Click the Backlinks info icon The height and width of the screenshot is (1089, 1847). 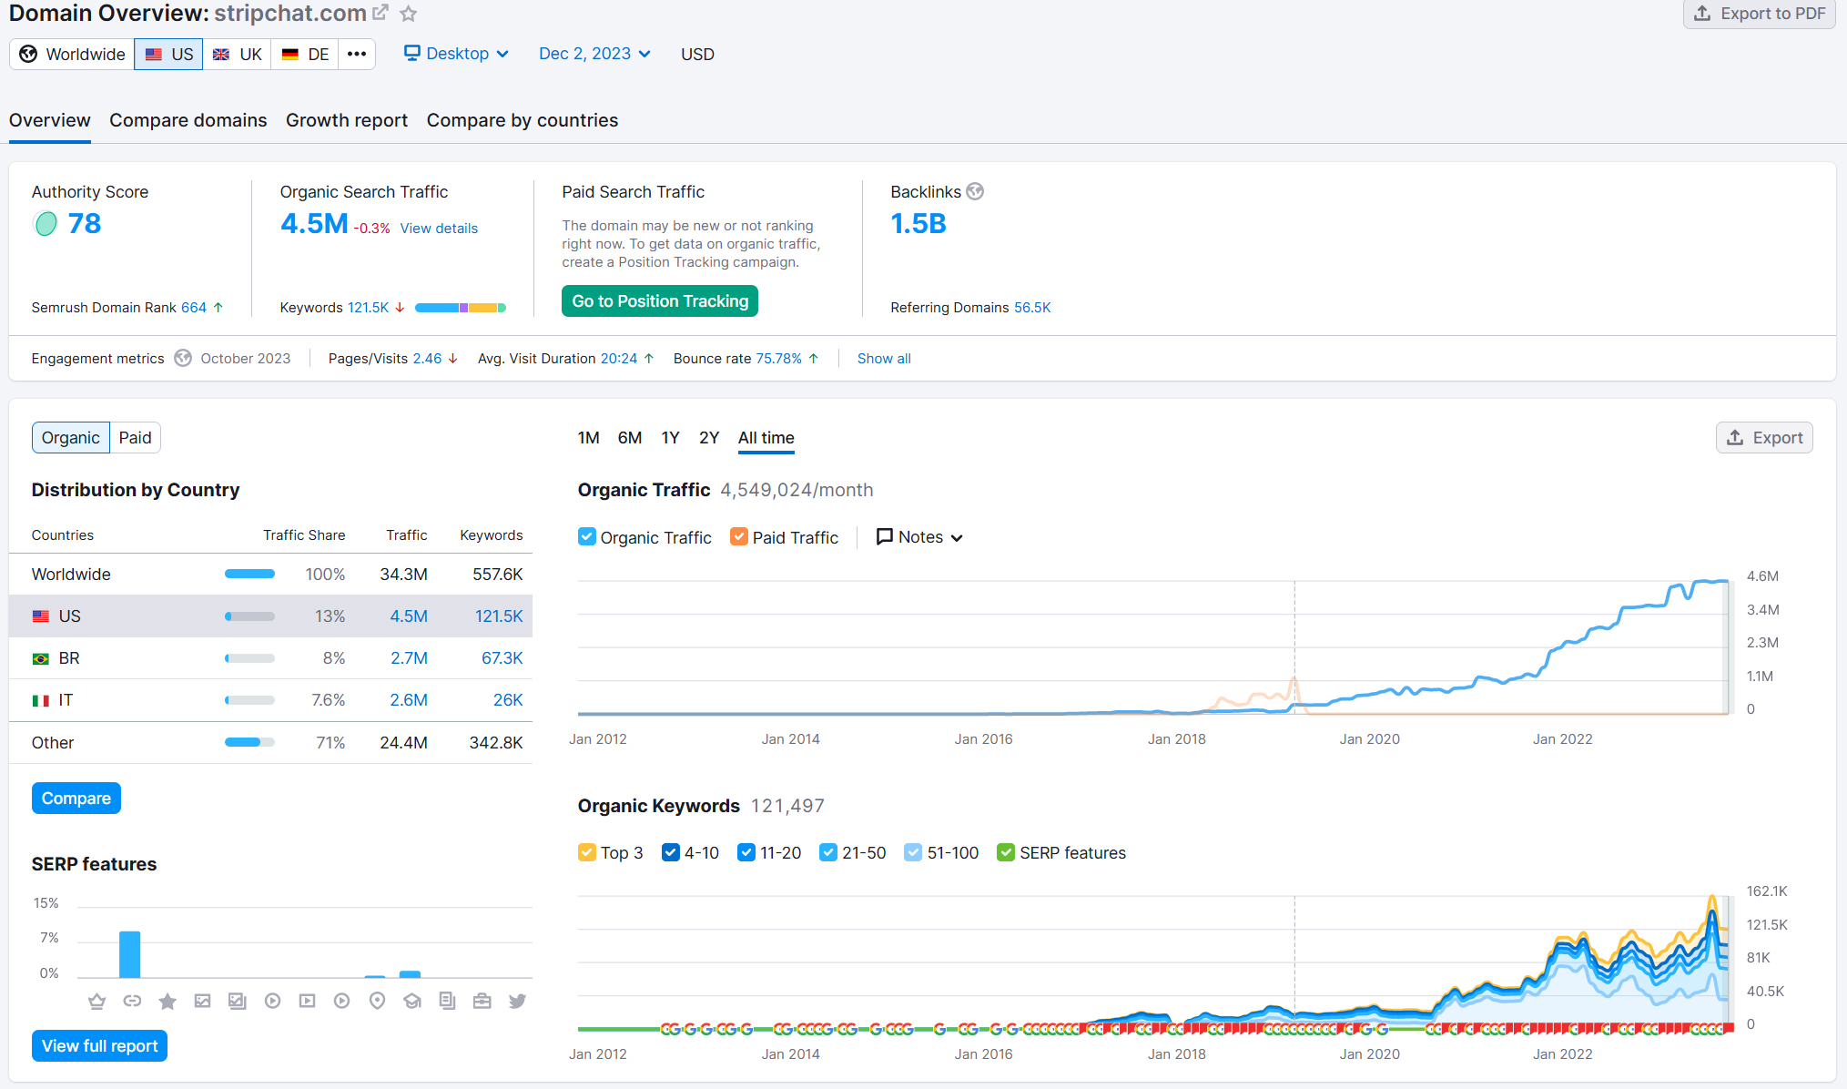[975, 191]
